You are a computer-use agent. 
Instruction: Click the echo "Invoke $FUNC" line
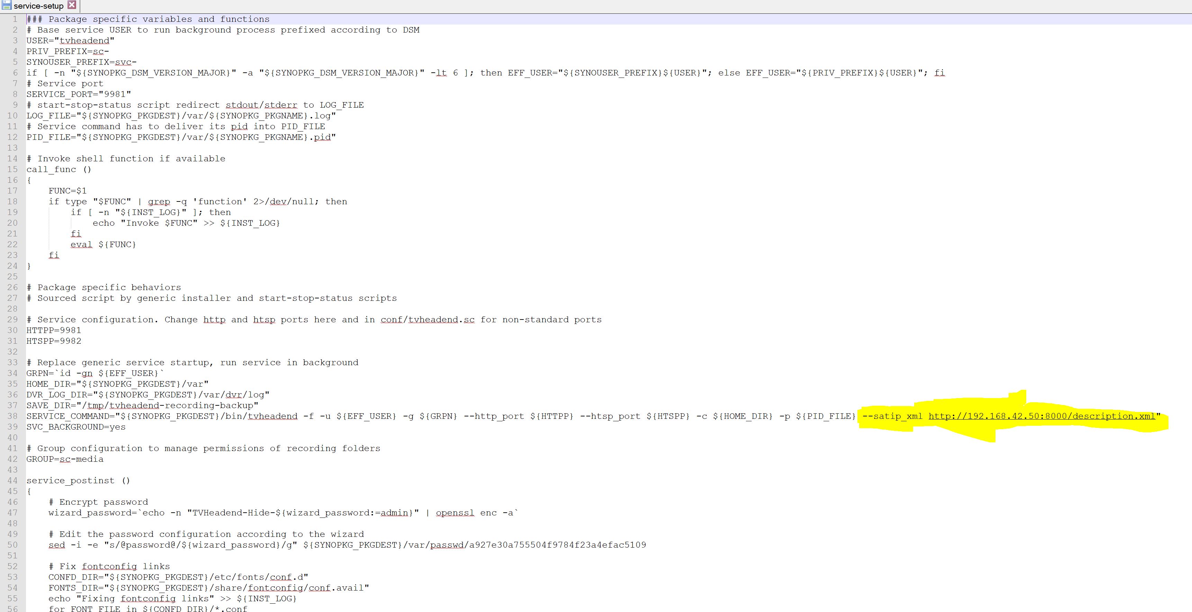[186, 223]
